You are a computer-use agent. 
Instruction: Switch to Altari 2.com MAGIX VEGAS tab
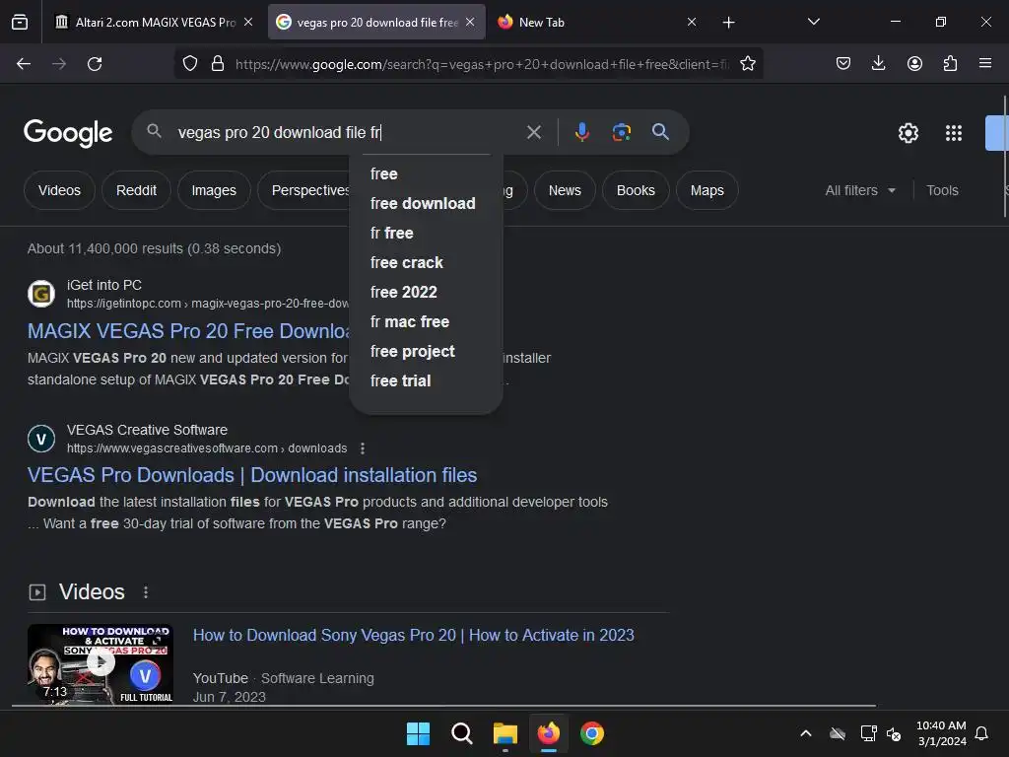coord(155,22)
